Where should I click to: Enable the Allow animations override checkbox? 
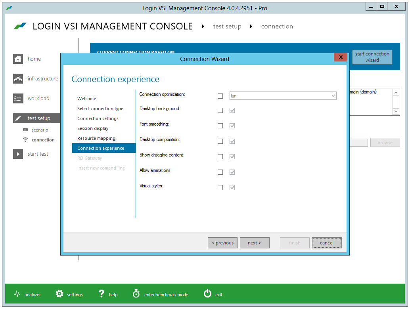(220, 172)
